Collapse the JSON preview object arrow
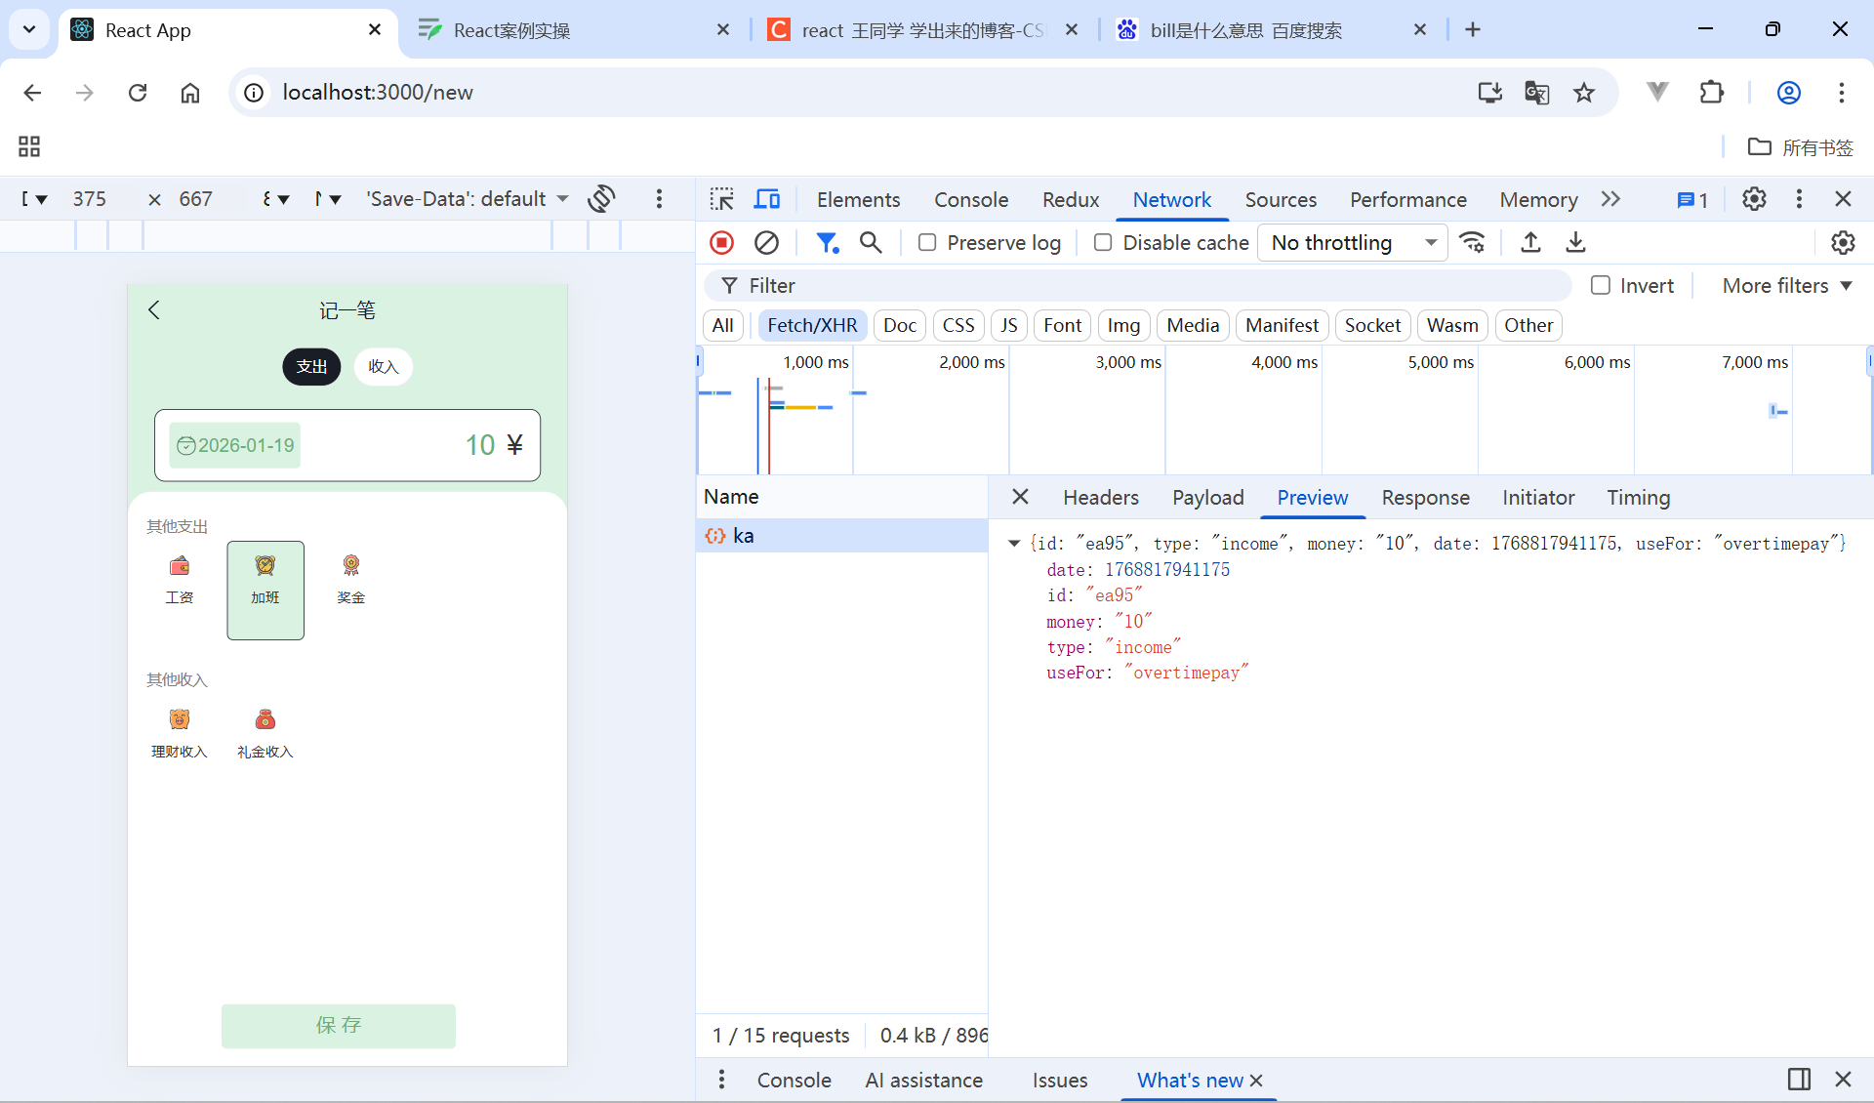The width and height of the screenshot is (1874, 1103). pyautogui.click(x=1014, y=544)
